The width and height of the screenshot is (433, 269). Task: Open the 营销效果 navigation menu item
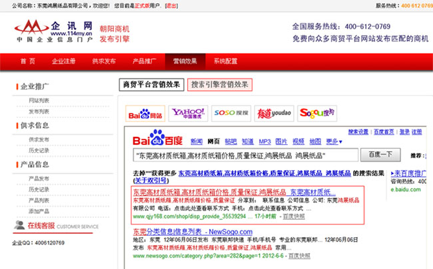(185, 61)
